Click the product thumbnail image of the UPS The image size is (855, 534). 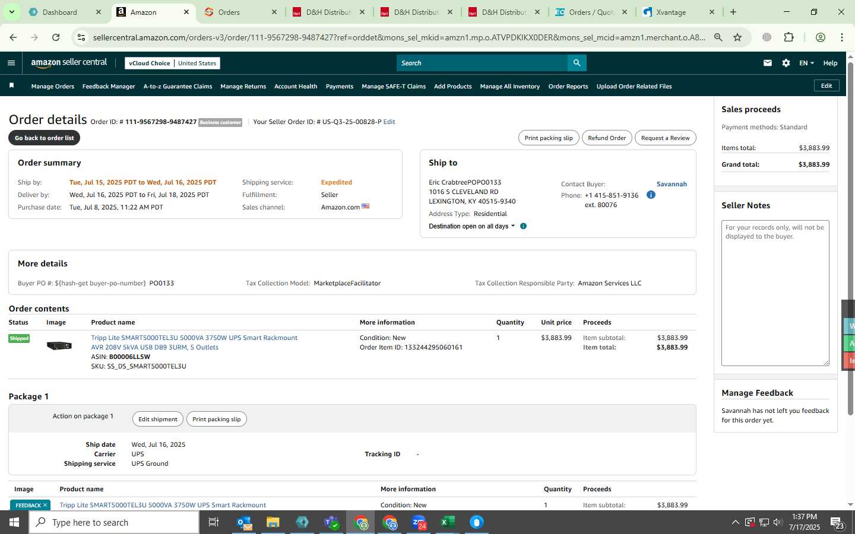[59, 346]
